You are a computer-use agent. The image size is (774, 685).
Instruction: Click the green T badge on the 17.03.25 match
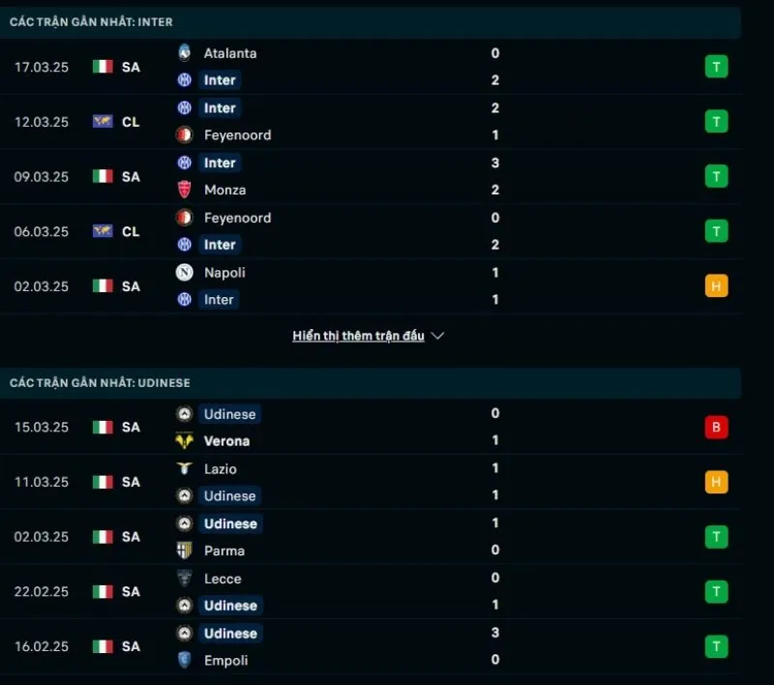(716, 67)
